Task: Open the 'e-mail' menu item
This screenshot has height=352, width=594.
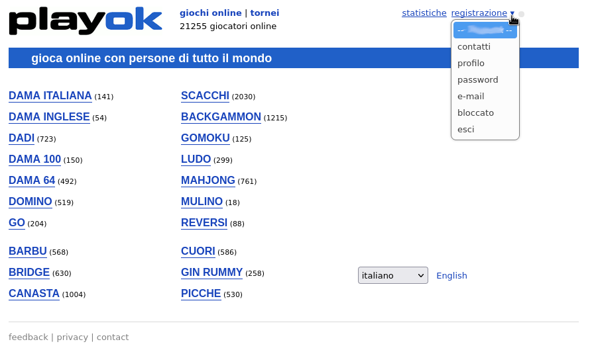Action: point(471,97)
